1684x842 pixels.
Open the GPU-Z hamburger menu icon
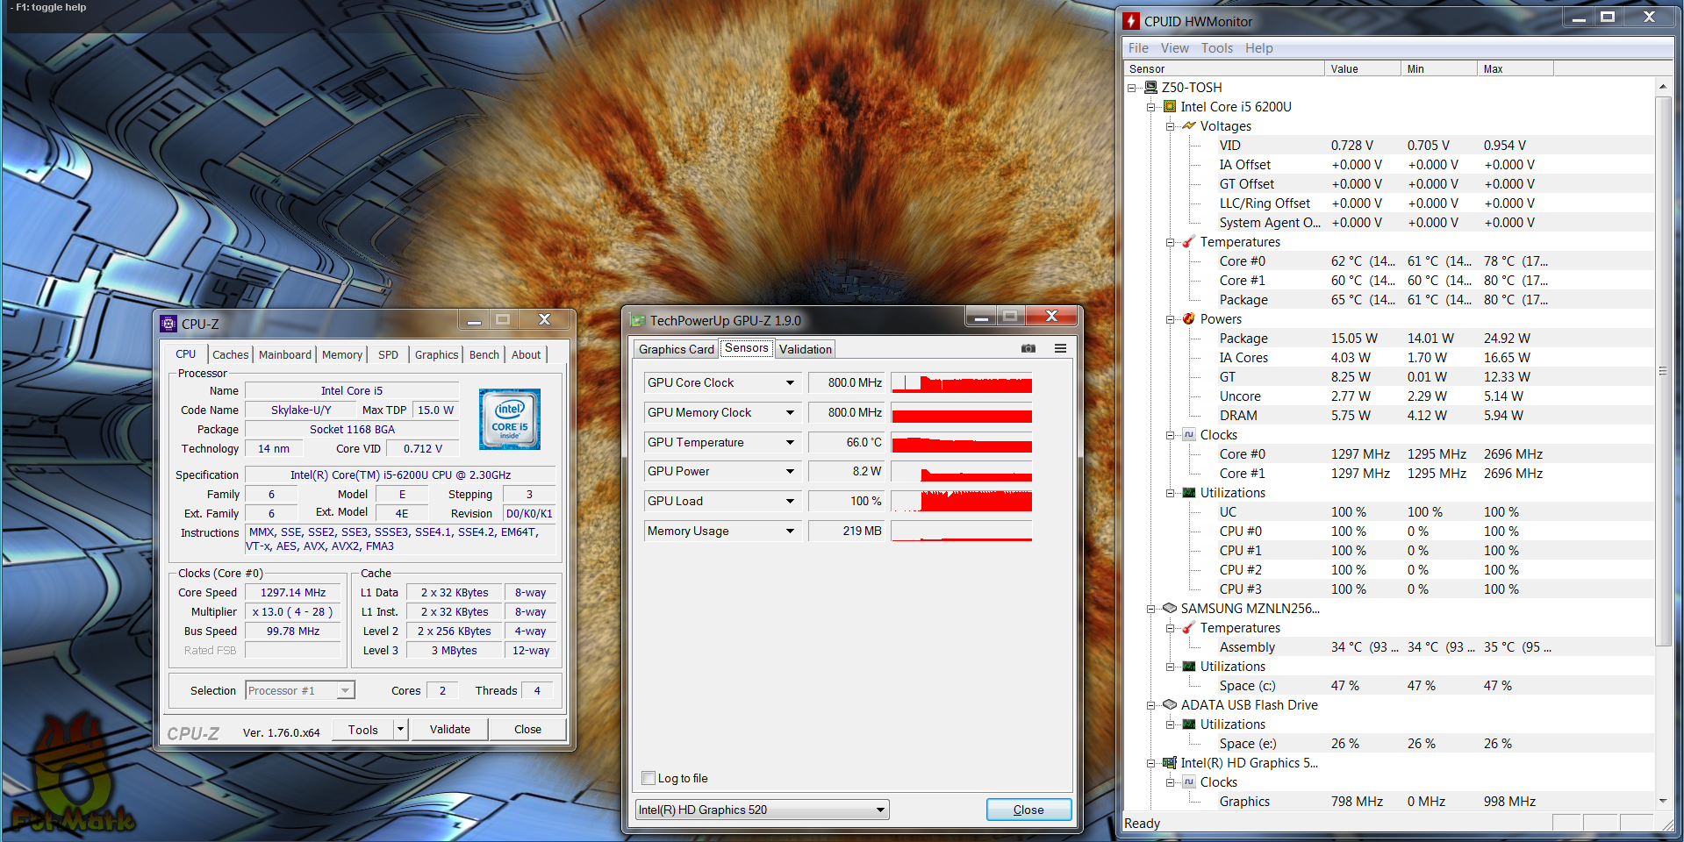click(x=1060, y=348)
